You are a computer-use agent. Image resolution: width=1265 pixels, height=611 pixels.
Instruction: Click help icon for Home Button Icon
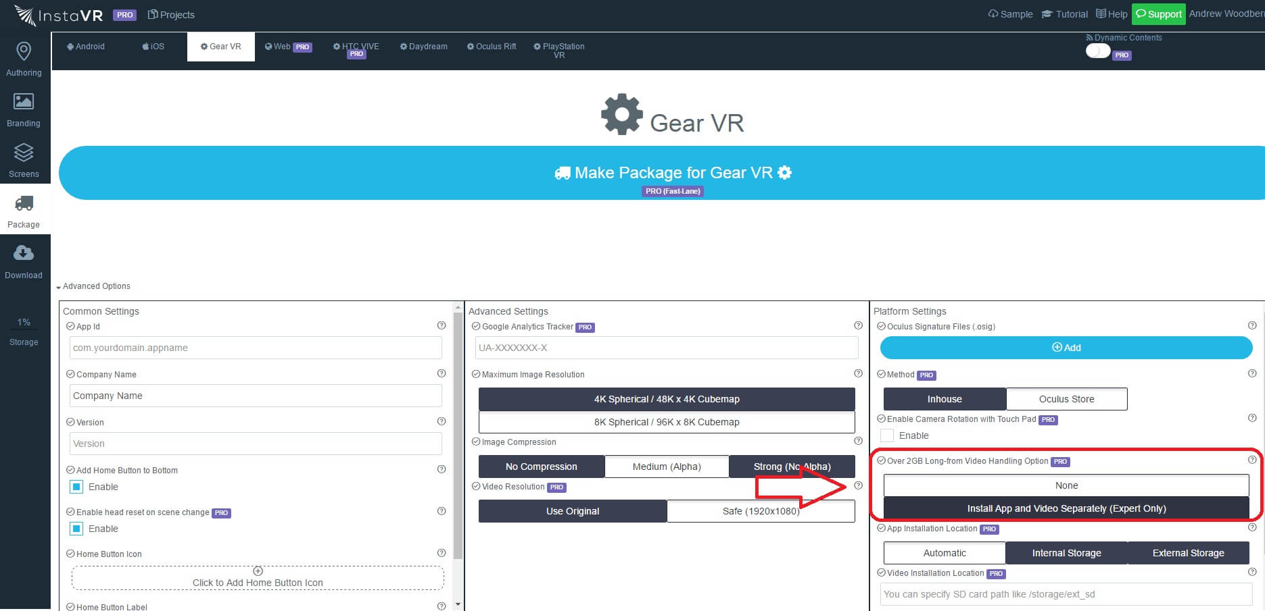click(x=441, y=553)
